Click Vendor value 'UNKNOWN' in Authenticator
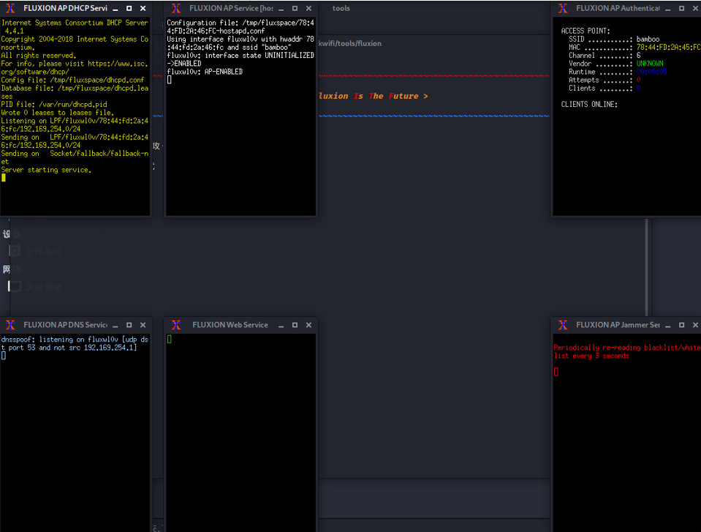The height and width of the screenshot is (532, 701). tap(650, 64)
